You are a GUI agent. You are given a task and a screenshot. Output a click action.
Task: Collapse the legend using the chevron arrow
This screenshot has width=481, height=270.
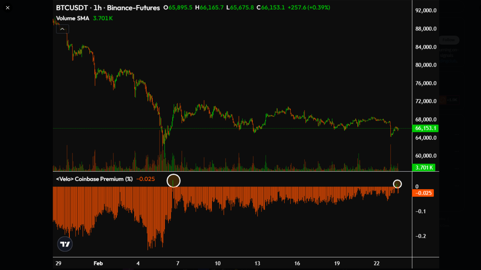pyautogui.click(x=62, y=29)
